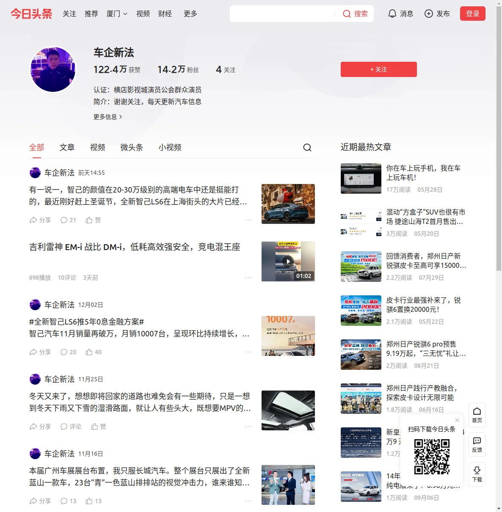
Task: Like the post with 13 likes
Action: click(94, 501)
